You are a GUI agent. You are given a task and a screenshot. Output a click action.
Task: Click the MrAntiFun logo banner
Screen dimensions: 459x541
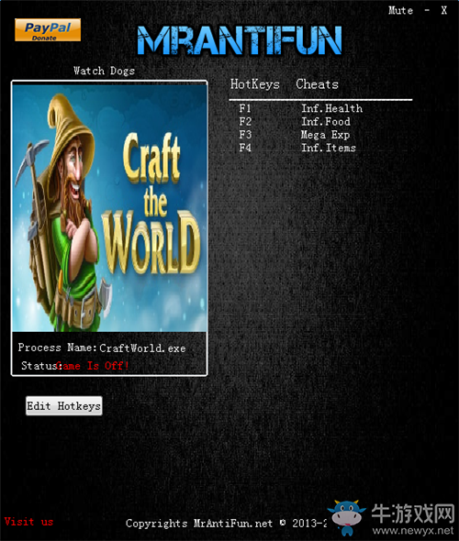240,40
